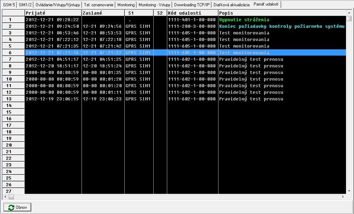The height and width of the screenshot is (214, 354).
Task: Click the Popis column header
Action: [x=282, y=13]
